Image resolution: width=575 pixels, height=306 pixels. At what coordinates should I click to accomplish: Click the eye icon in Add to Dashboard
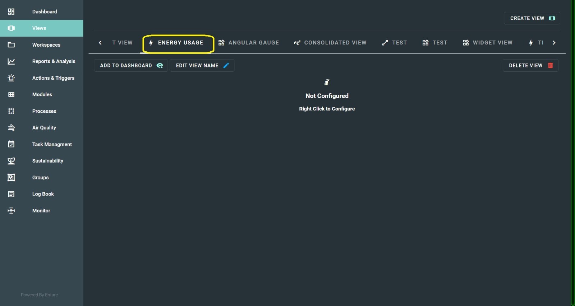coord(160,65)
